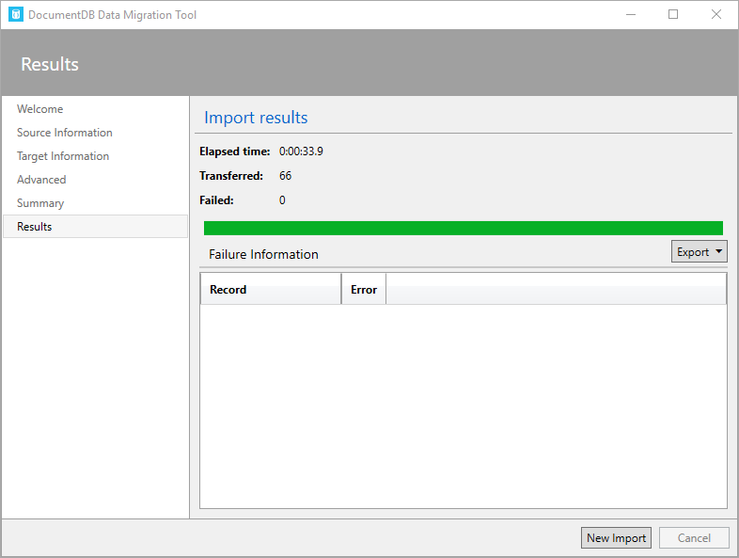739x558 pixels.
Task: Go to Source Information step
Action: coord(65,133)
